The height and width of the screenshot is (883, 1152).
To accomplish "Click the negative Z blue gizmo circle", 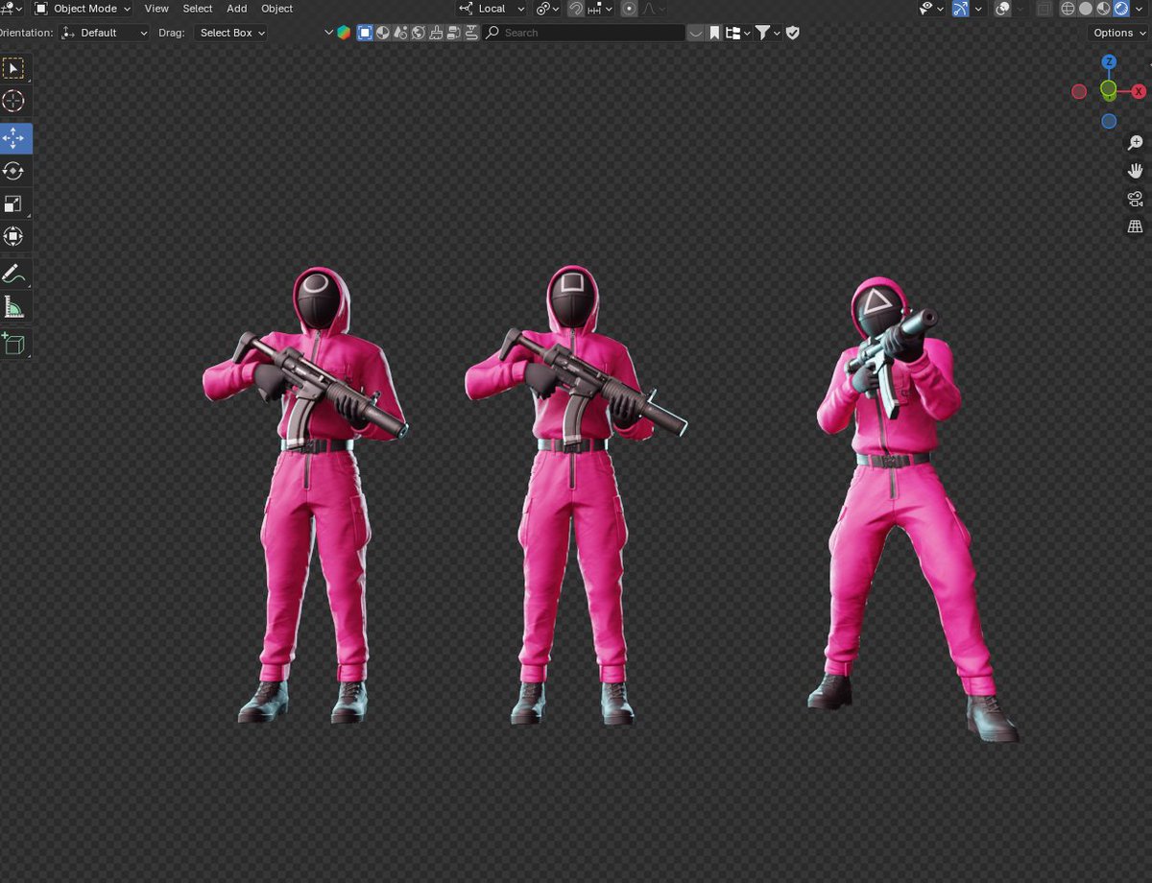I will pos(1109,122).
